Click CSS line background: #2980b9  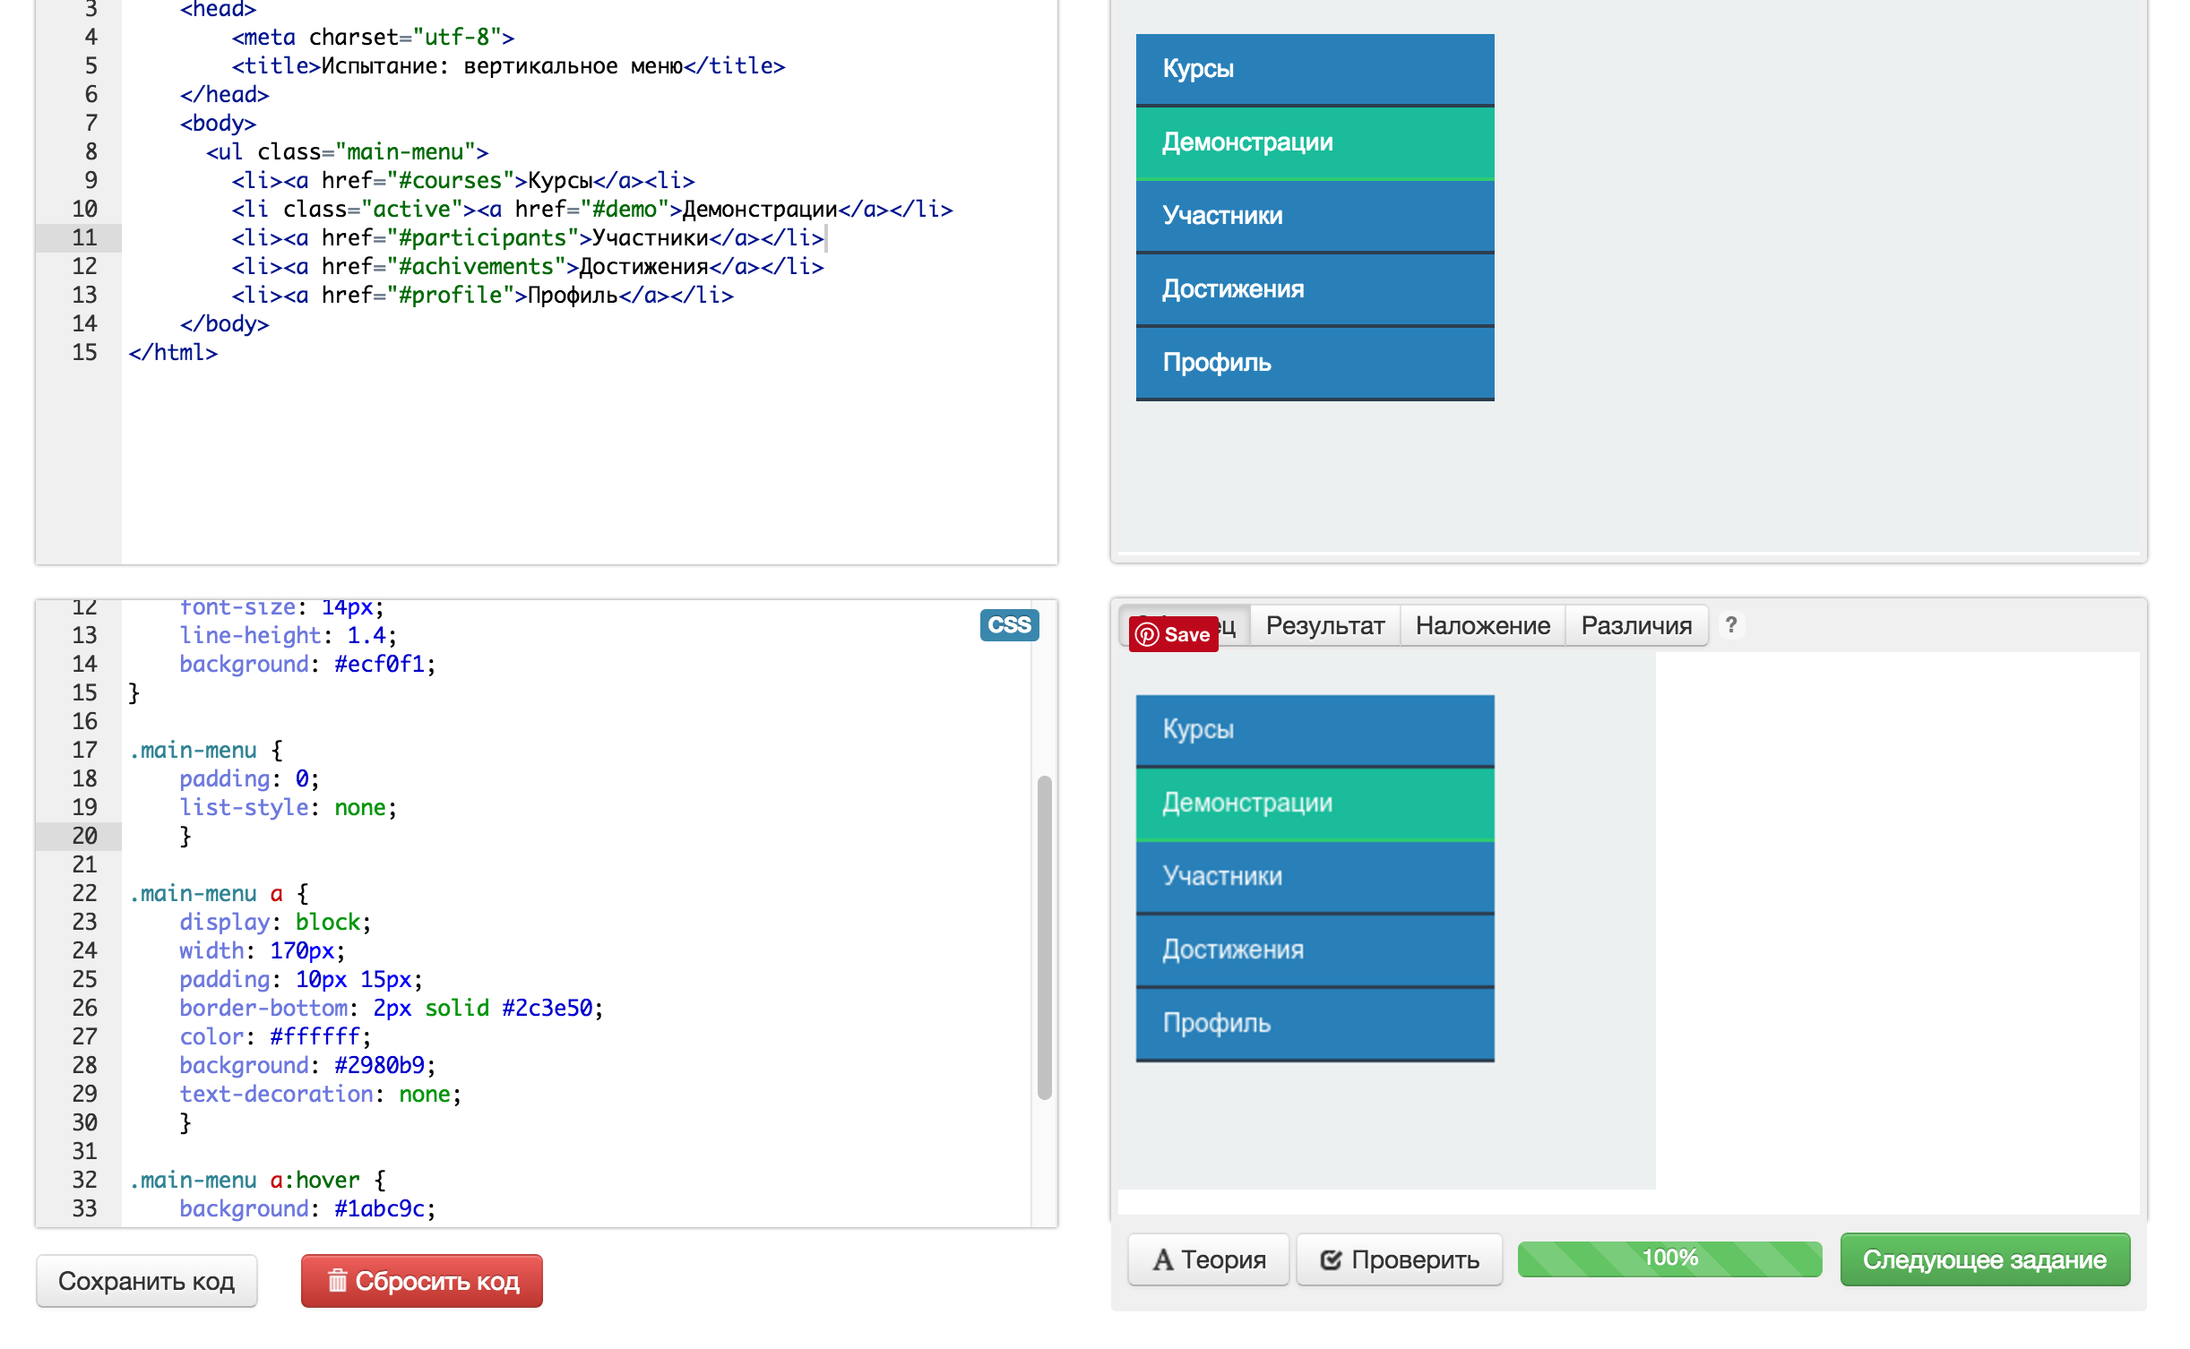pos(307,1065)
